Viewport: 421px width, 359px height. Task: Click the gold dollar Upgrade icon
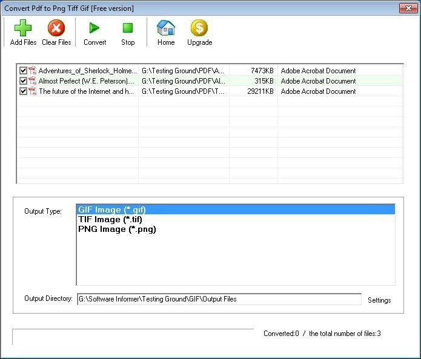click(x=199, y=28)
